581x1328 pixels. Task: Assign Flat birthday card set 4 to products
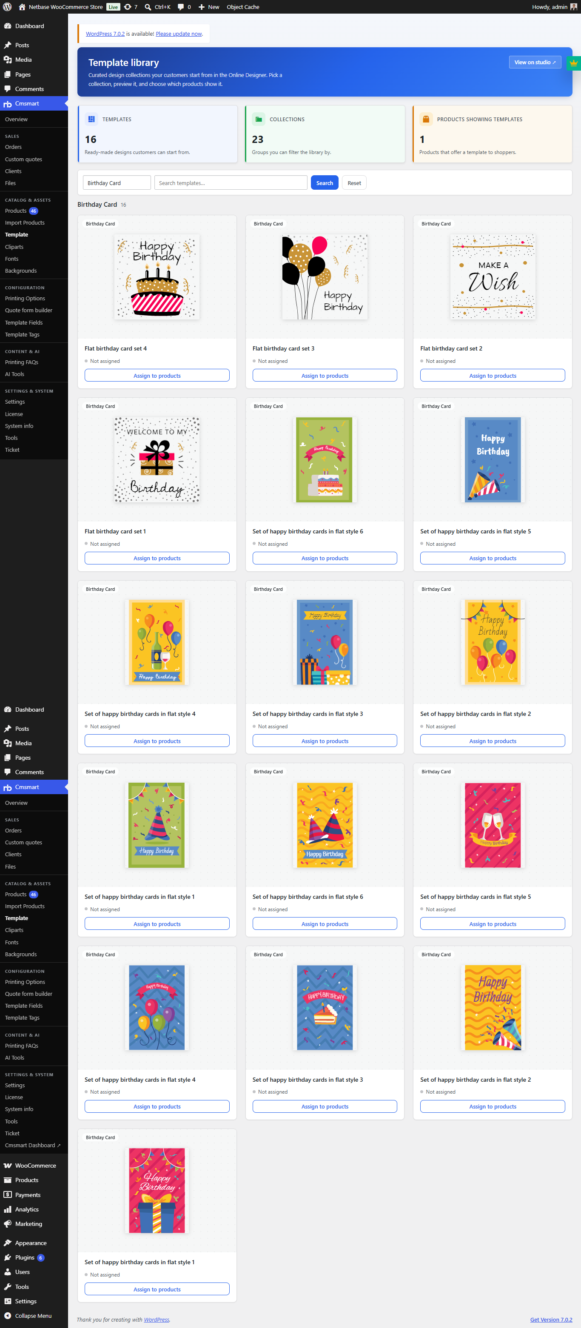click(x=157, y=375)
